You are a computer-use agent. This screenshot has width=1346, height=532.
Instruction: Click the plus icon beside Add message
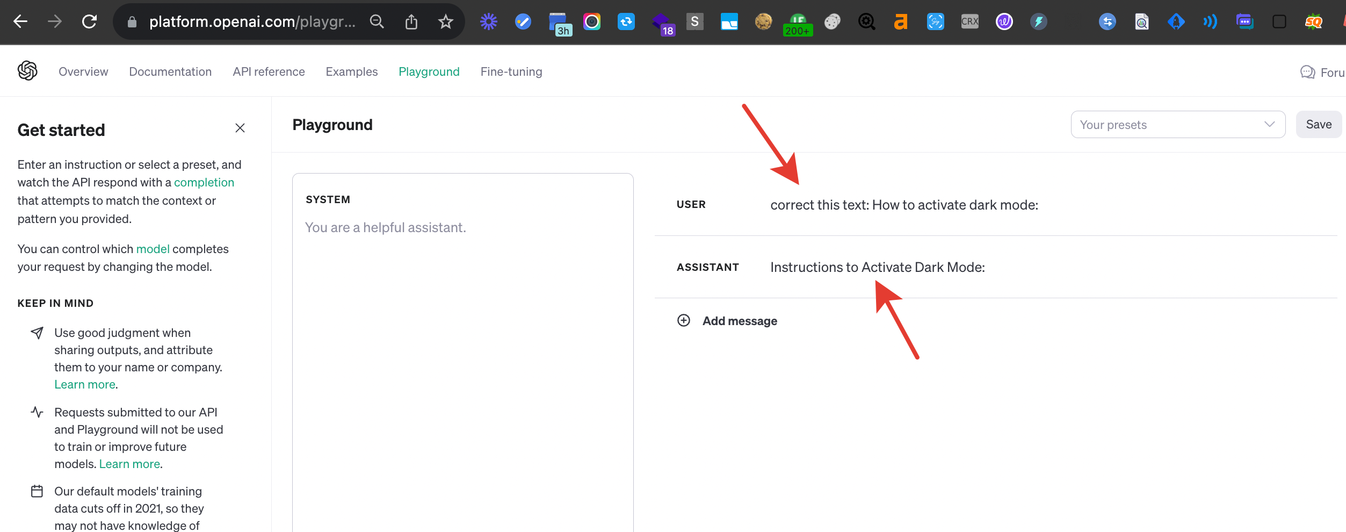click(x=683, y=321)
